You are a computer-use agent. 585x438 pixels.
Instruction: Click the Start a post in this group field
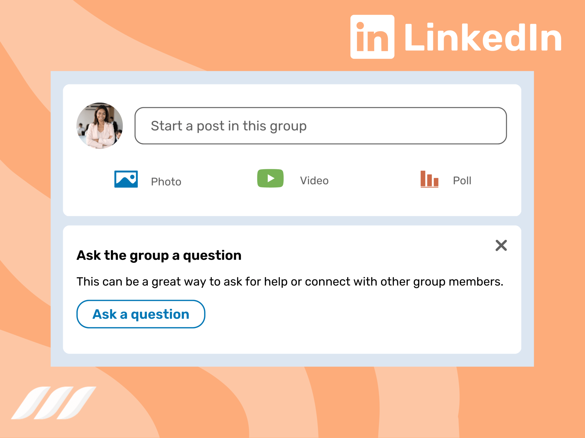(x=320, y=125)
